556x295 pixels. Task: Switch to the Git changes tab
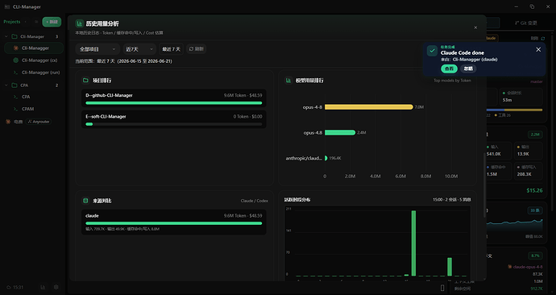(x=526, y=23)
